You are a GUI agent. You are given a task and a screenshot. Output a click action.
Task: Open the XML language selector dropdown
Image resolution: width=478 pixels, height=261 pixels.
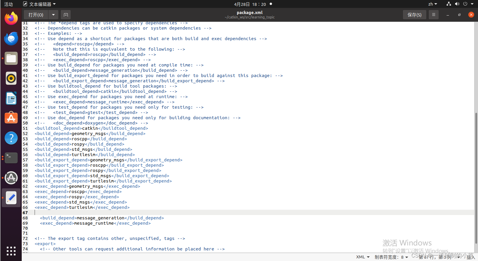[363, 257]
